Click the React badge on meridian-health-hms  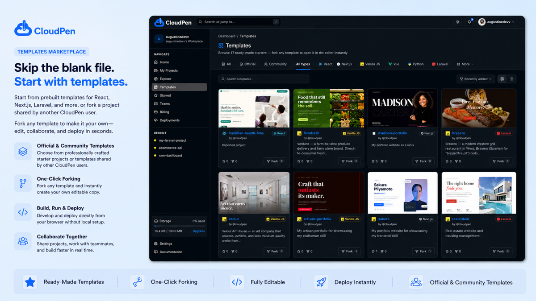click(x=279, y=133)
